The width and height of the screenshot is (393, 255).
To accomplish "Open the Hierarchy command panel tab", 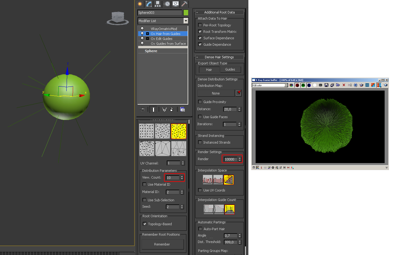I will click(x=158, y=4).
